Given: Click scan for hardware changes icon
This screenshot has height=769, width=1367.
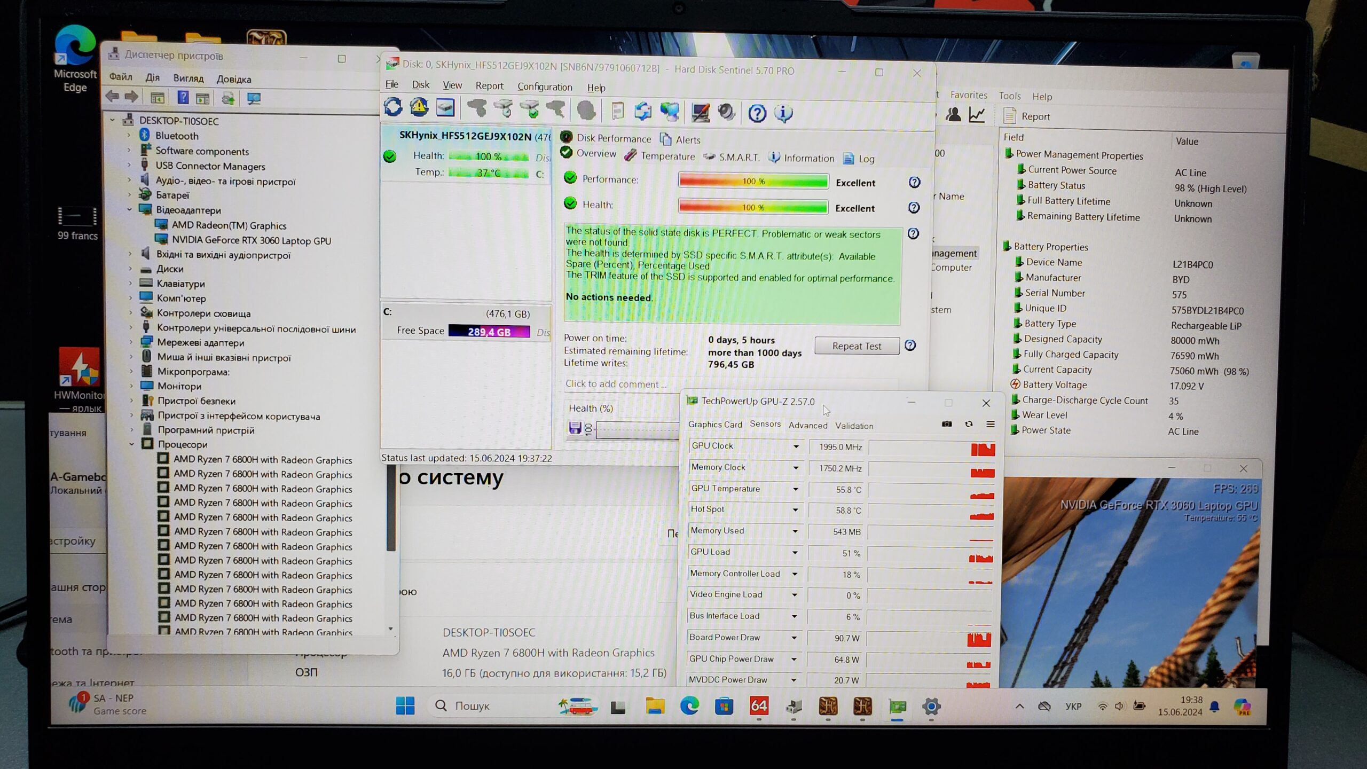Looking at the screenshot, I should (x=253, y=99).
